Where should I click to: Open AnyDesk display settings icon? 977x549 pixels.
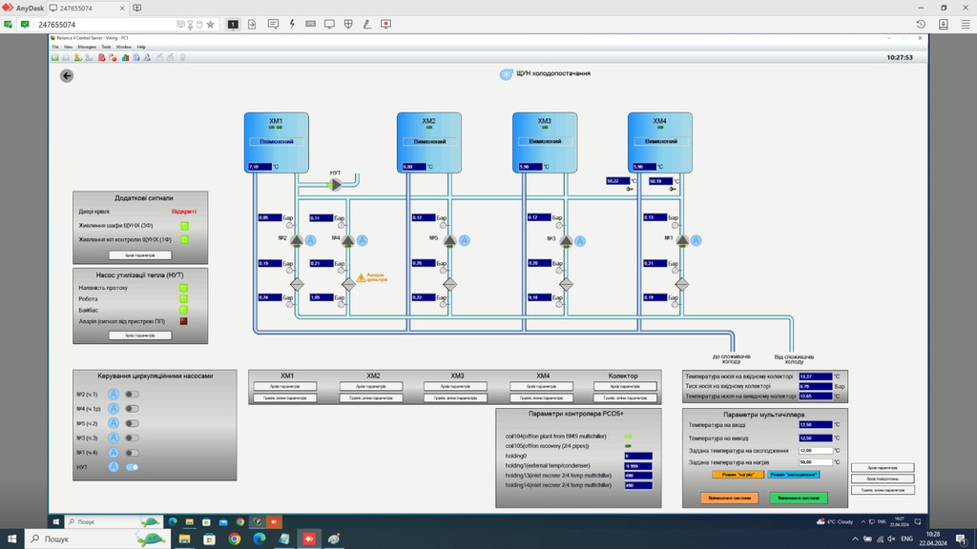coord(329,24)
